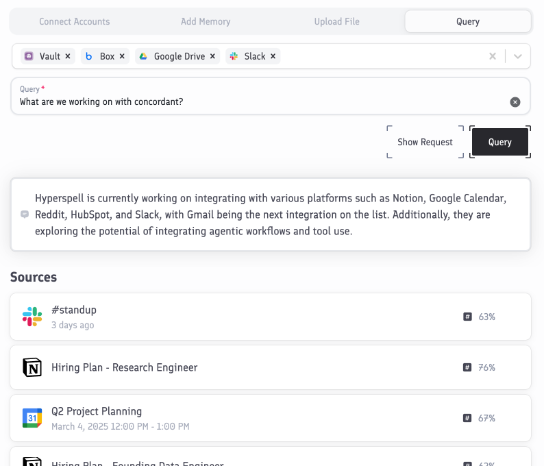
Task: Open the #standup Slack source
Action: (271, 317)
